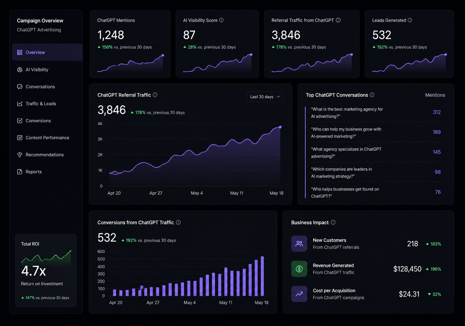Click info icon next to AI Visibility Score
Image resolution: width=465 pixels, height=326 pixels.
click(x=221, y=20)
